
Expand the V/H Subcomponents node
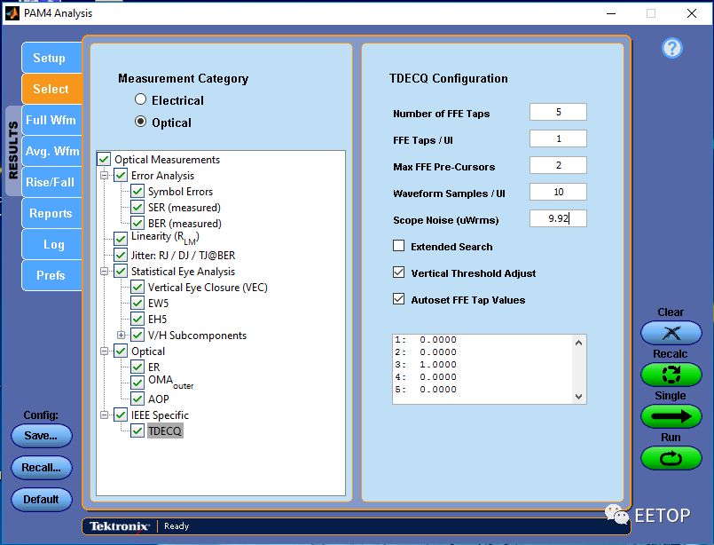point(122,335)
